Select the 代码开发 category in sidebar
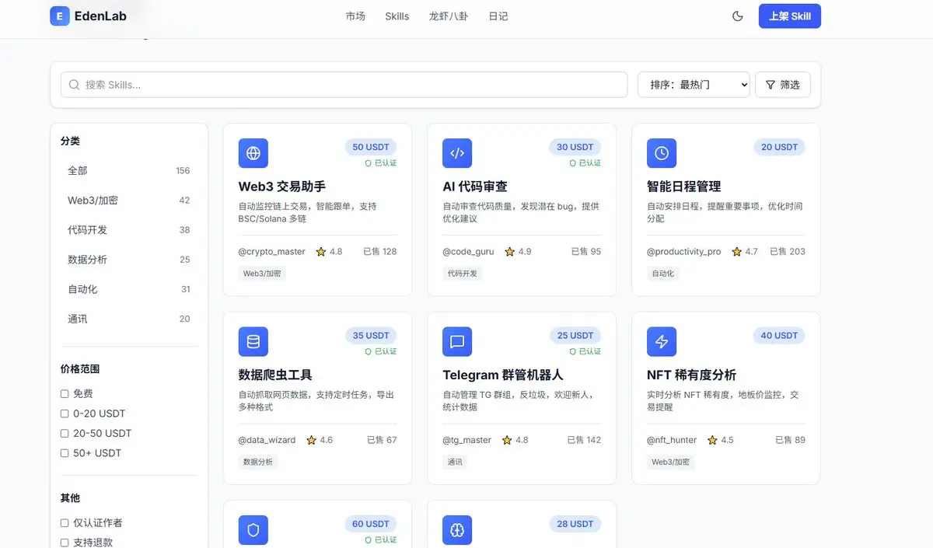Viewport: 933px width, 548px height. point(129,230)
